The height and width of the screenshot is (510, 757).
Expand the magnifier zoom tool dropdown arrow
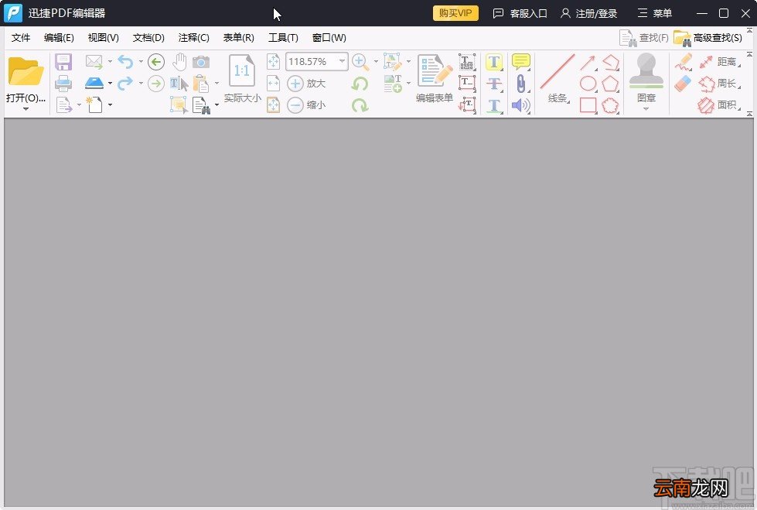point(376,62)
